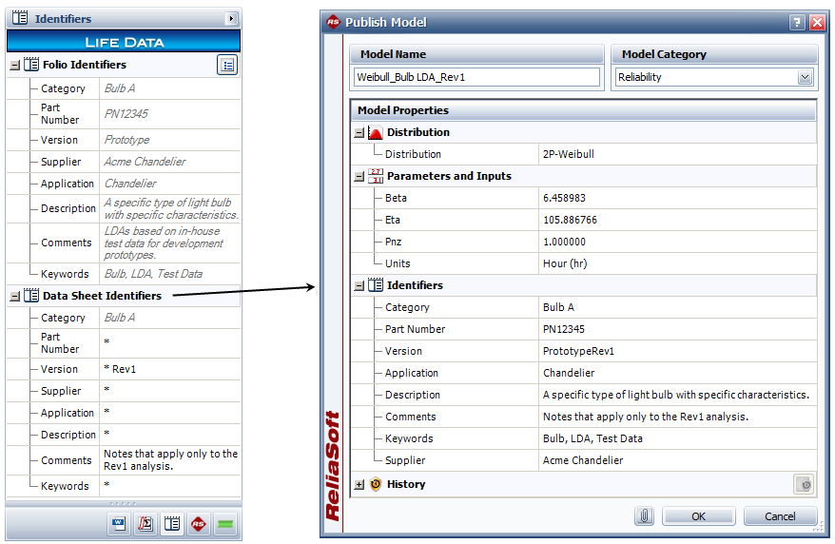Viewport: 835px width, 544px height.
Task: Collapse the Folio Identifiers group
Action: [15, 66]
